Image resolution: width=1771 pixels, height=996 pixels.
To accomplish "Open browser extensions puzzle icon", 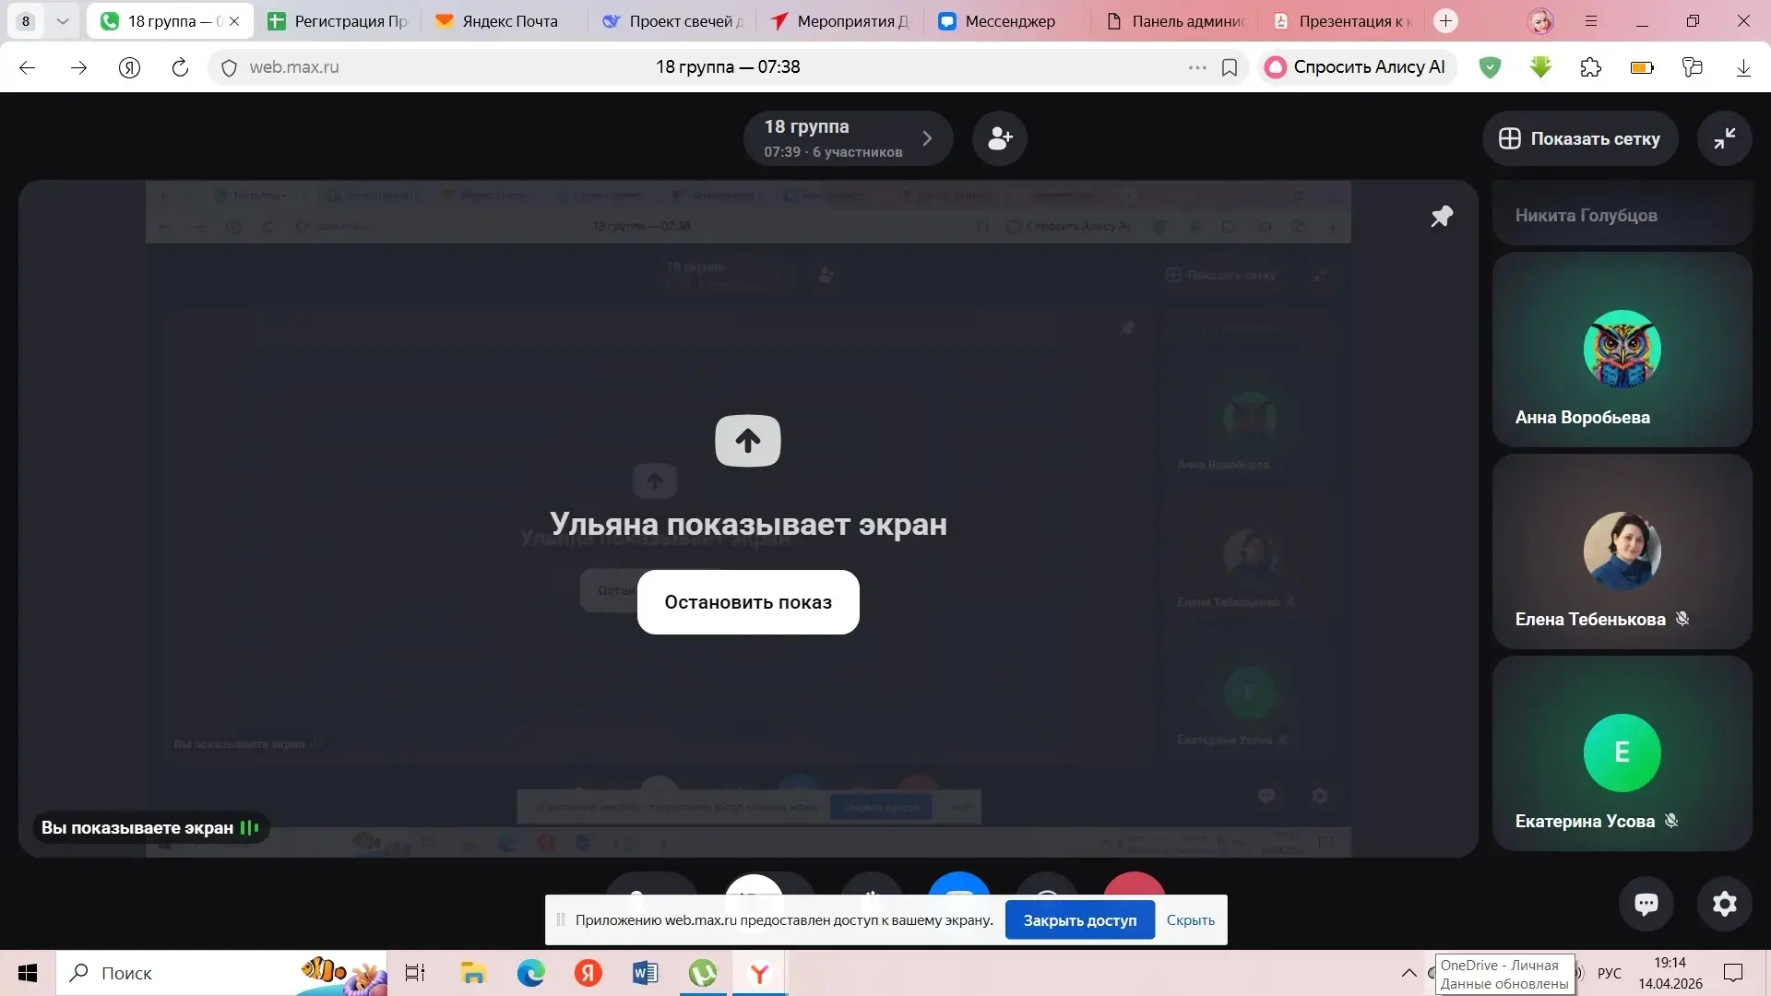I will (1591, 67).
